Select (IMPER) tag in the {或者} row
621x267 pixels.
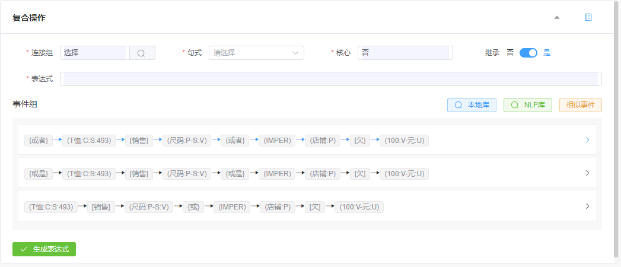tap(277, 141)
